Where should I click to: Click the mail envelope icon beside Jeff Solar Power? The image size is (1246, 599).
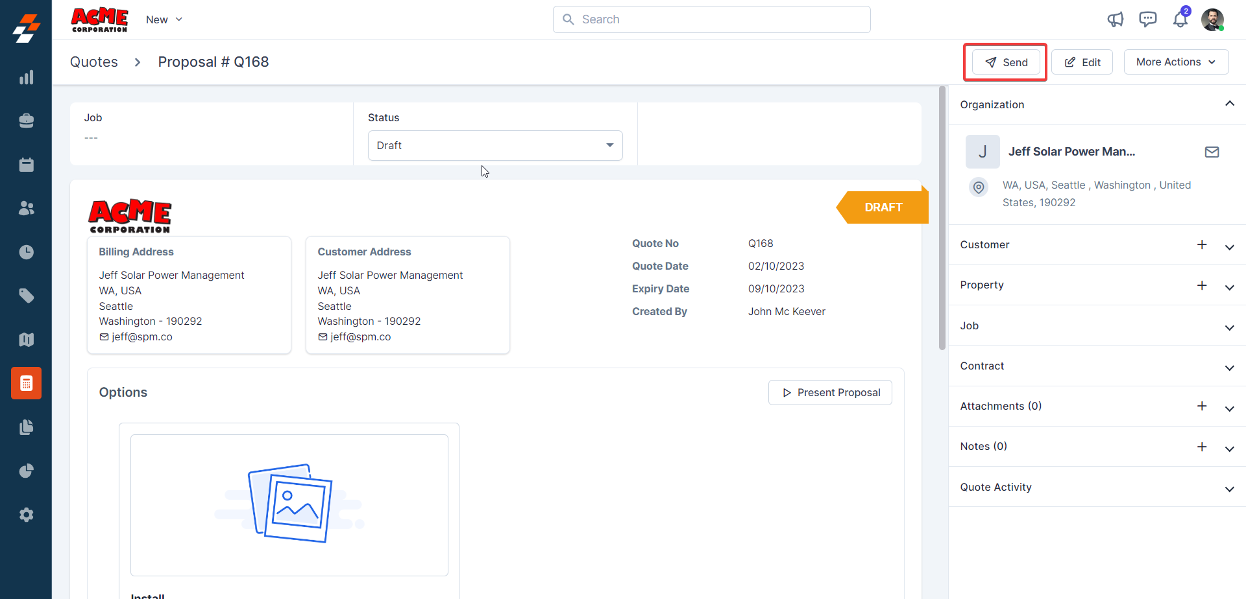[1212, 152]
